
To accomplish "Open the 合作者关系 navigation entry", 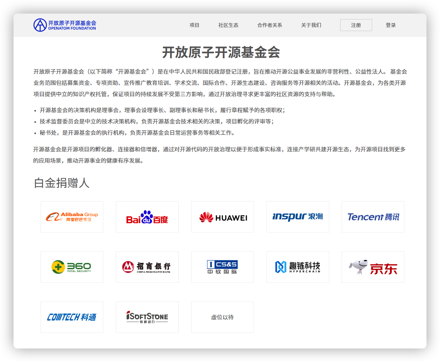I will [x=270, y=25].
